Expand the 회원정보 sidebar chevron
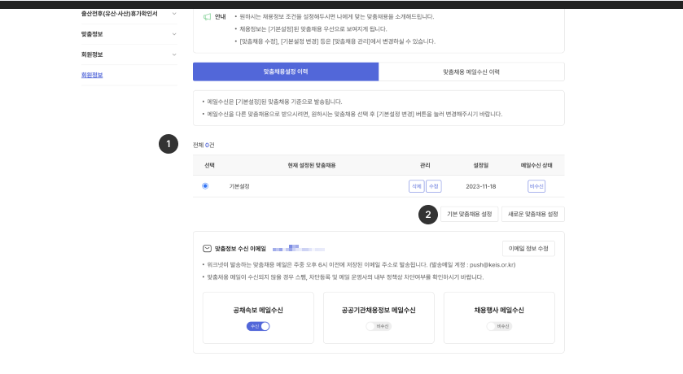This screenshot has width=683, height=374. click(174, 54)
